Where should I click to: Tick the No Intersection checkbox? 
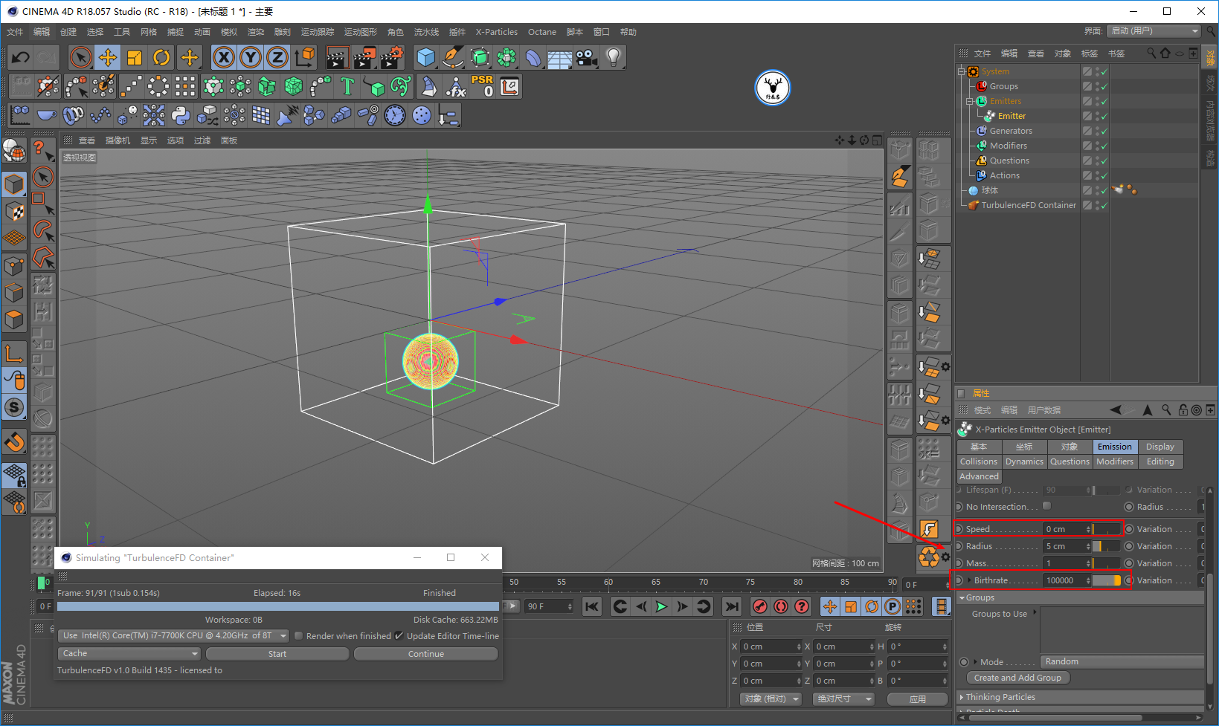click(1047, 506)
